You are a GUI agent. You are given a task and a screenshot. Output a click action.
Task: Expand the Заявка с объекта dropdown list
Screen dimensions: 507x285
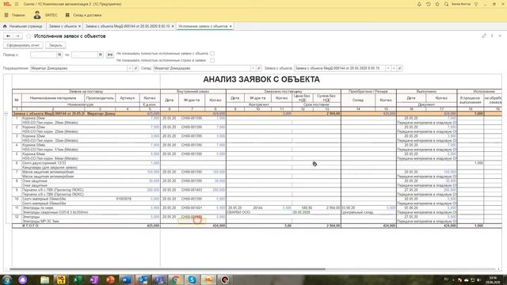388,68
